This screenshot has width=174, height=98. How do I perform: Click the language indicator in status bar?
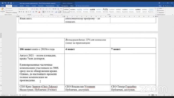coord(24,95)
